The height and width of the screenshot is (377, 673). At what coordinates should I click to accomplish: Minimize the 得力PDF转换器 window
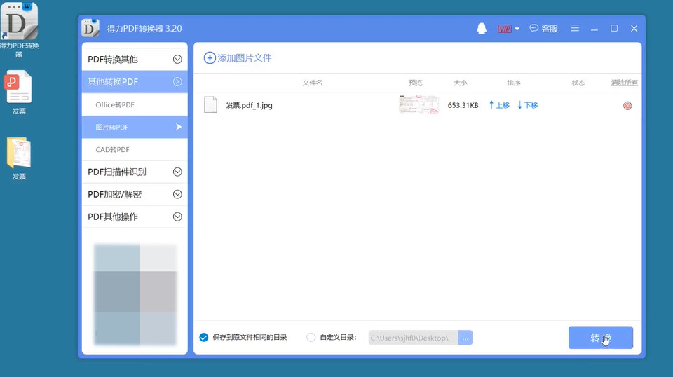(x=594, y=29)
